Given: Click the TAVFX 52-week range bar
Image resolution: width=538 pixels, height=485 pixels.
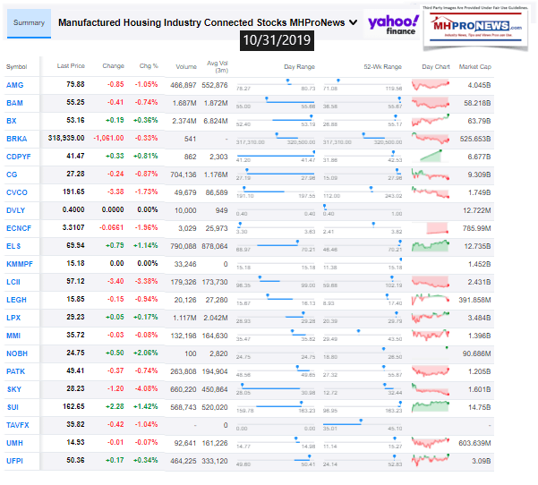Looking at the screenshot, I should [x=363, y=424].
